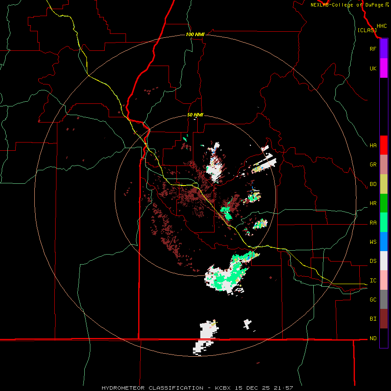This screenshot has width=391, height=391.
Task: Click the magenta UK color swatch
Action: (384, 68)
